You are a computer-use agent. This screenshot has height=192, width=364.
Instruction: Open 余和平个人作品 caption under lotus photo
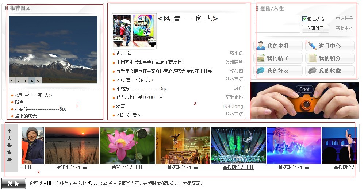(x=127, y=167)
